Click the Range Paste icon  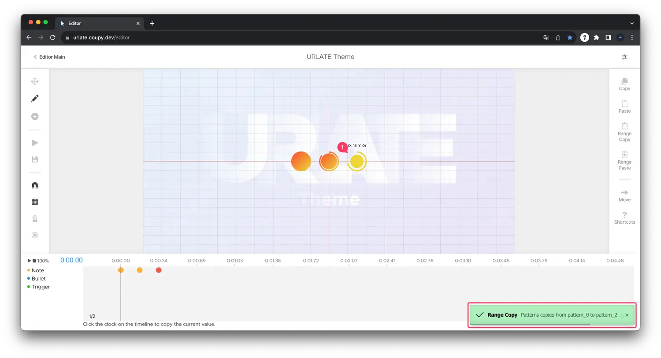click(624, 155)
